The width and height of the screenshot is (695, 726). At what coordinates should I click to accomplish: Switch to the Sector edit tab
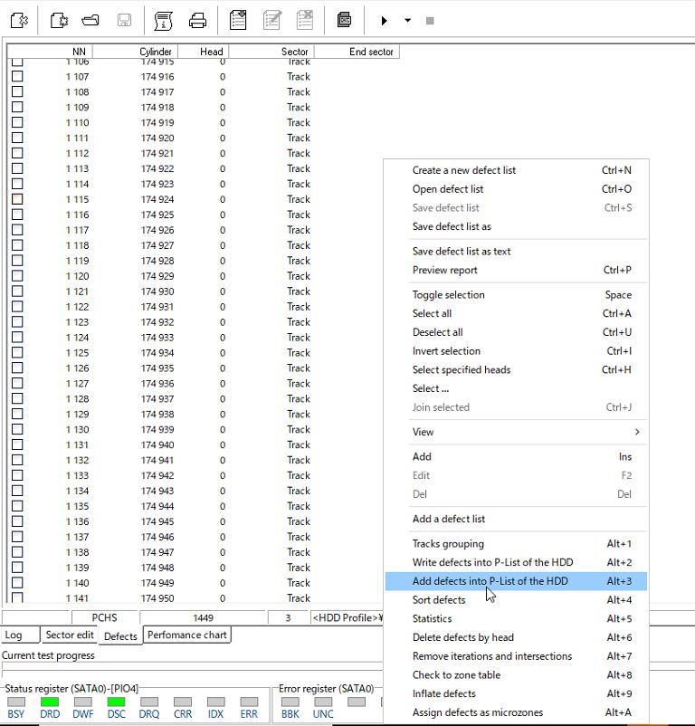pyautogui.click(x=70, y=635)
